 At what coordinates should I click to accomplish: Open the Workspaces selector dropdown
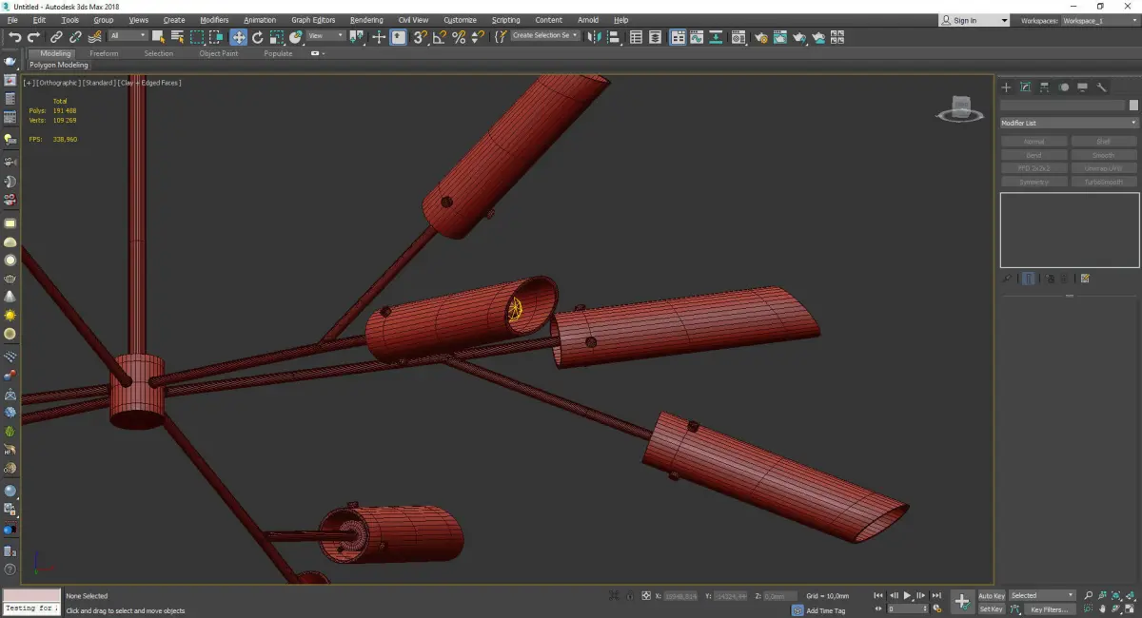(1098, 20)
